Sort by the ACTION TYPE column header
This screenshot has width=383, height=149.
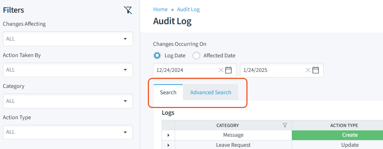344,125
